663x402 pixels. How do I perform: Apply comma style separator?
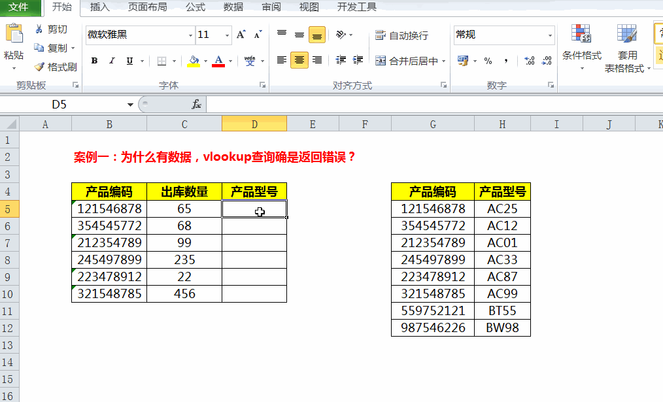click(505, 61)
